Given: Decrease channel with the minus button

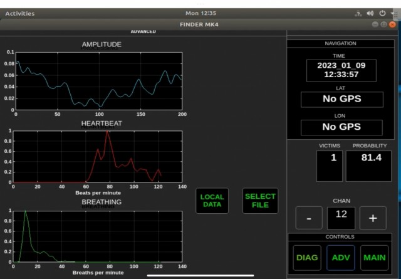Looking at the screenshot, I should coord(309,218).
